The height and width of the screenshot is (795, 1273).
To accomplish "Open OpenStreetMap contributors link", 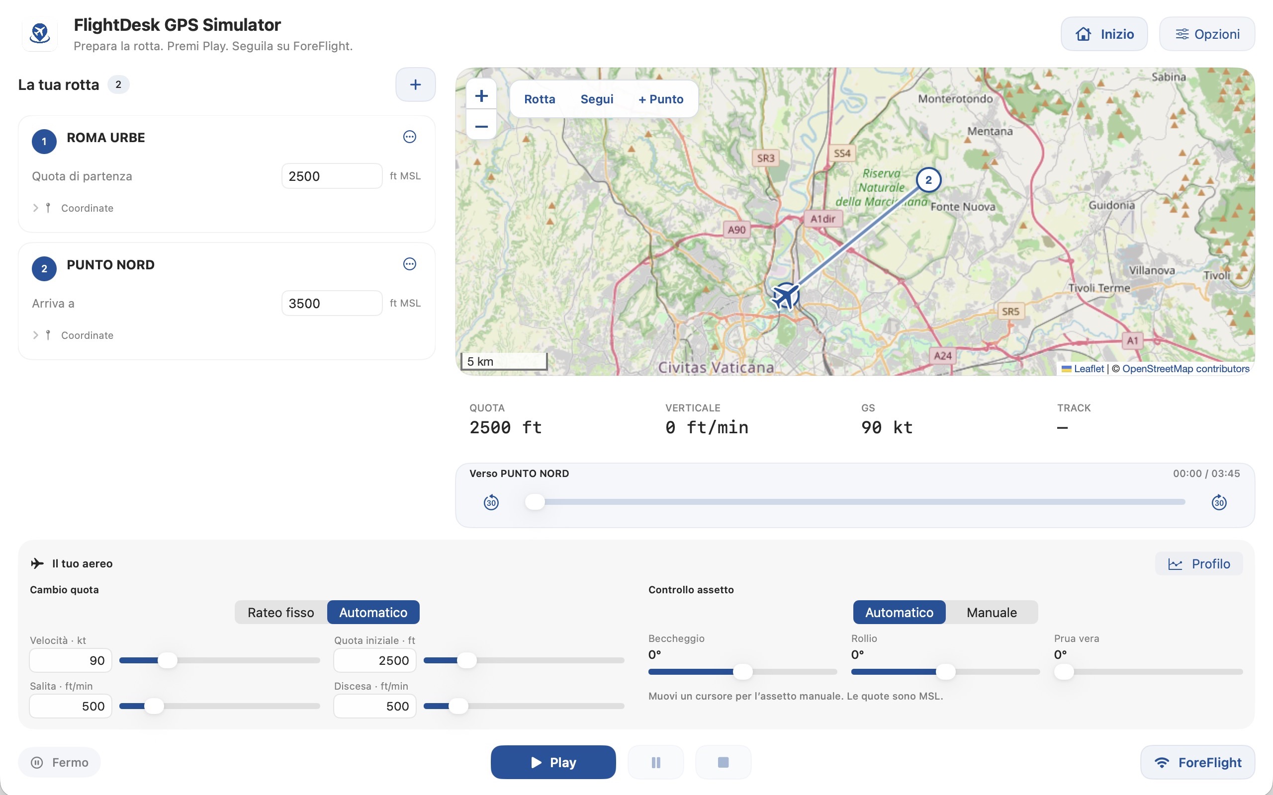I will click(1185, 369).
